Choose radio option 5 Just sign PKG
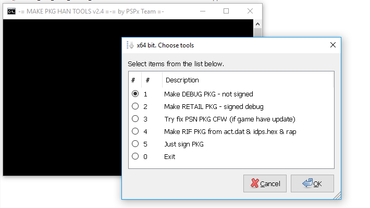Screen dimensions: 370x208 point(135,144)
